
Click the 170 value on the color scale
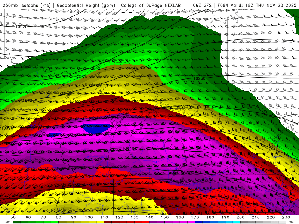(x=195, y=217)
